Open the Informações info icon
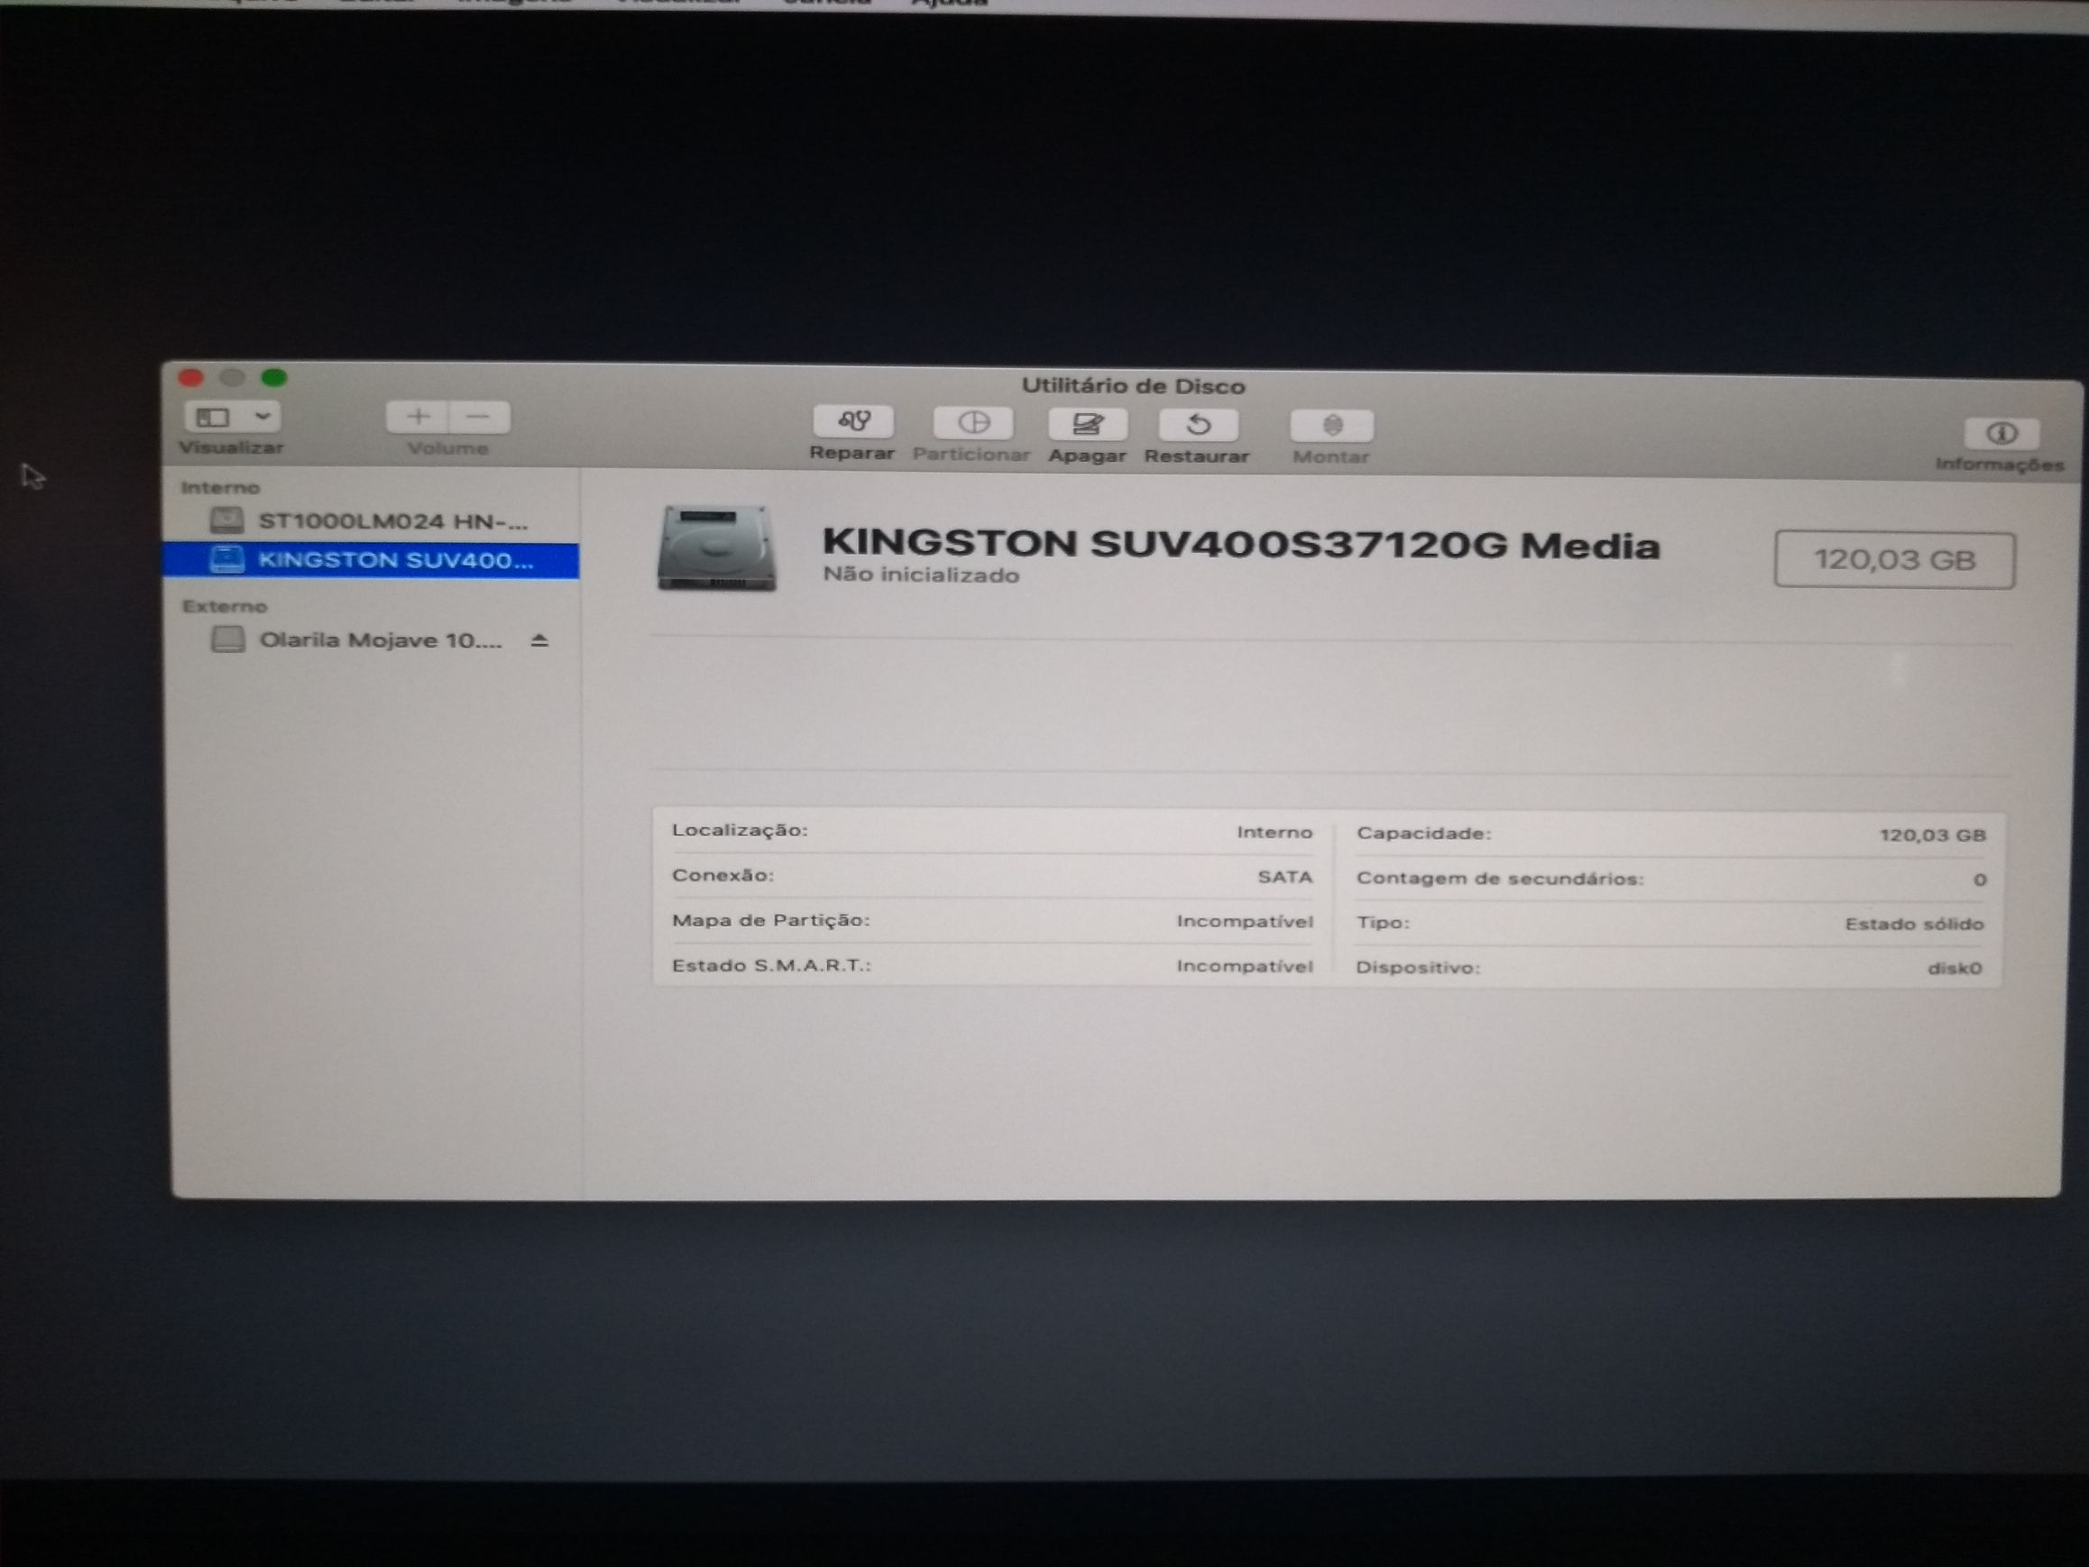This screenshot has width=2089, height=1567. click(2002, 434)
